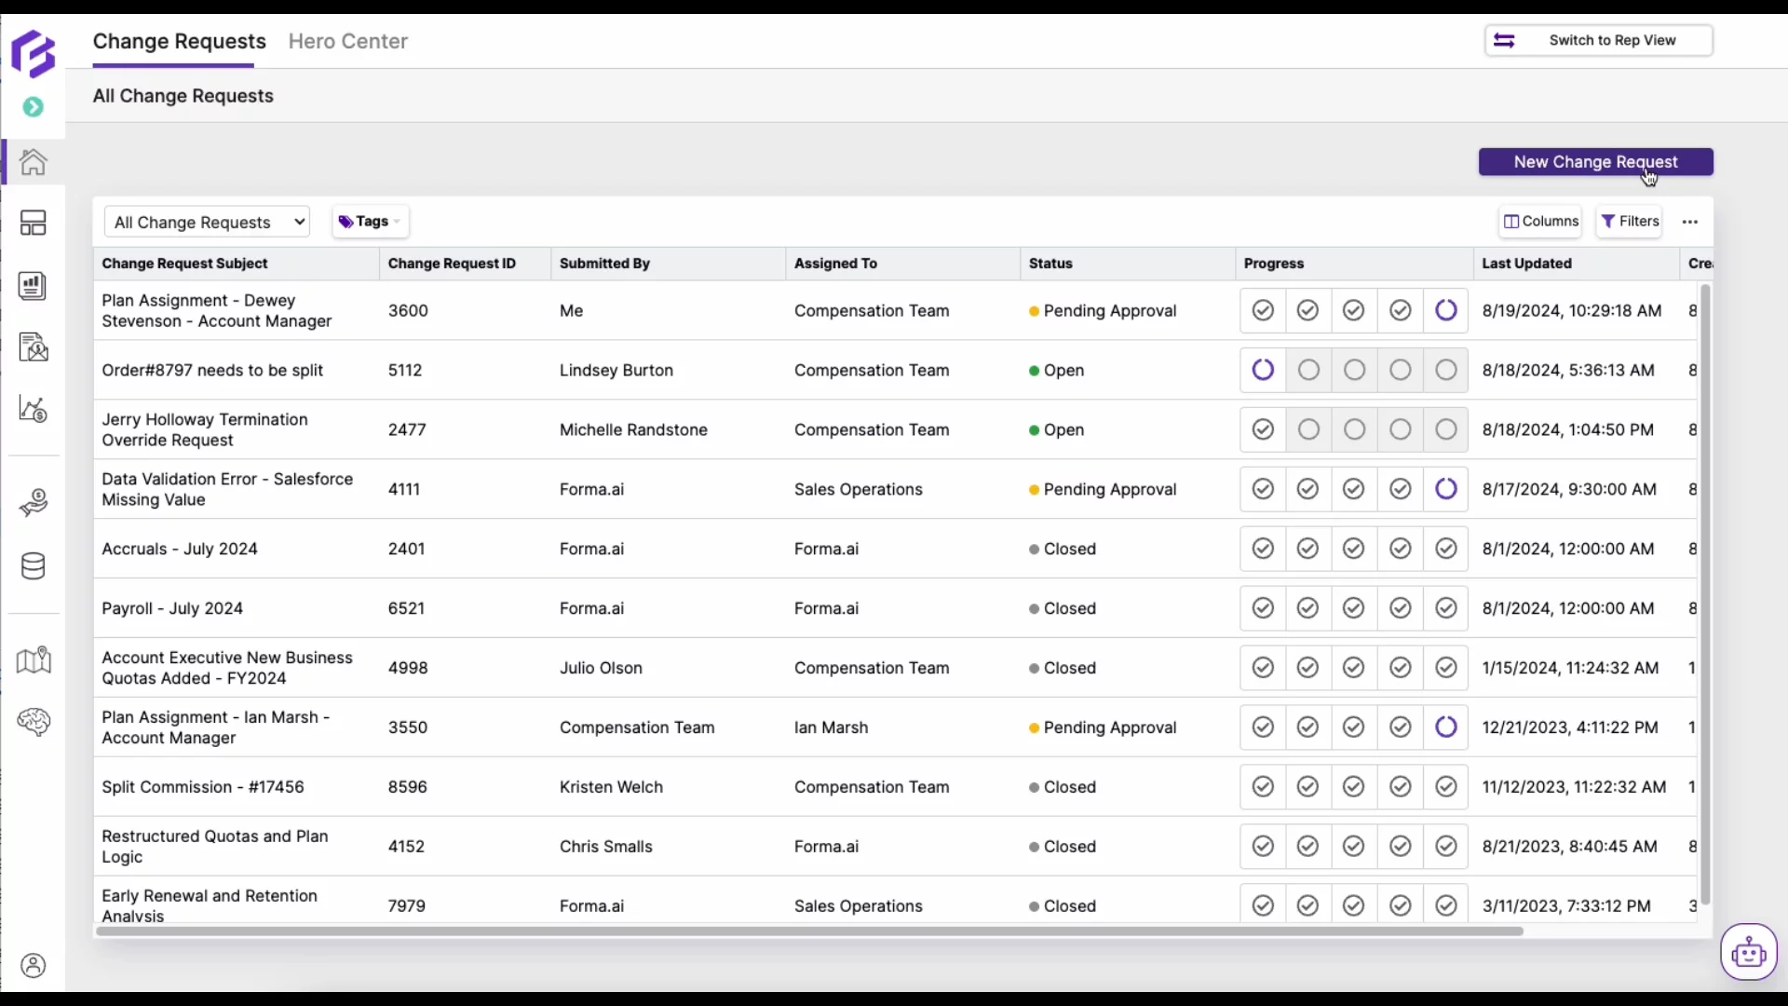Click the dashboard layout sidebar icon

(34, 223)
